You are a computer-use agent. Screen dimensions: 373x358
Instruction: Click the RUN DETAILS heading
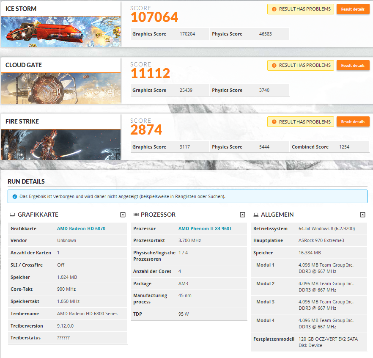click(x=26, y=182)
